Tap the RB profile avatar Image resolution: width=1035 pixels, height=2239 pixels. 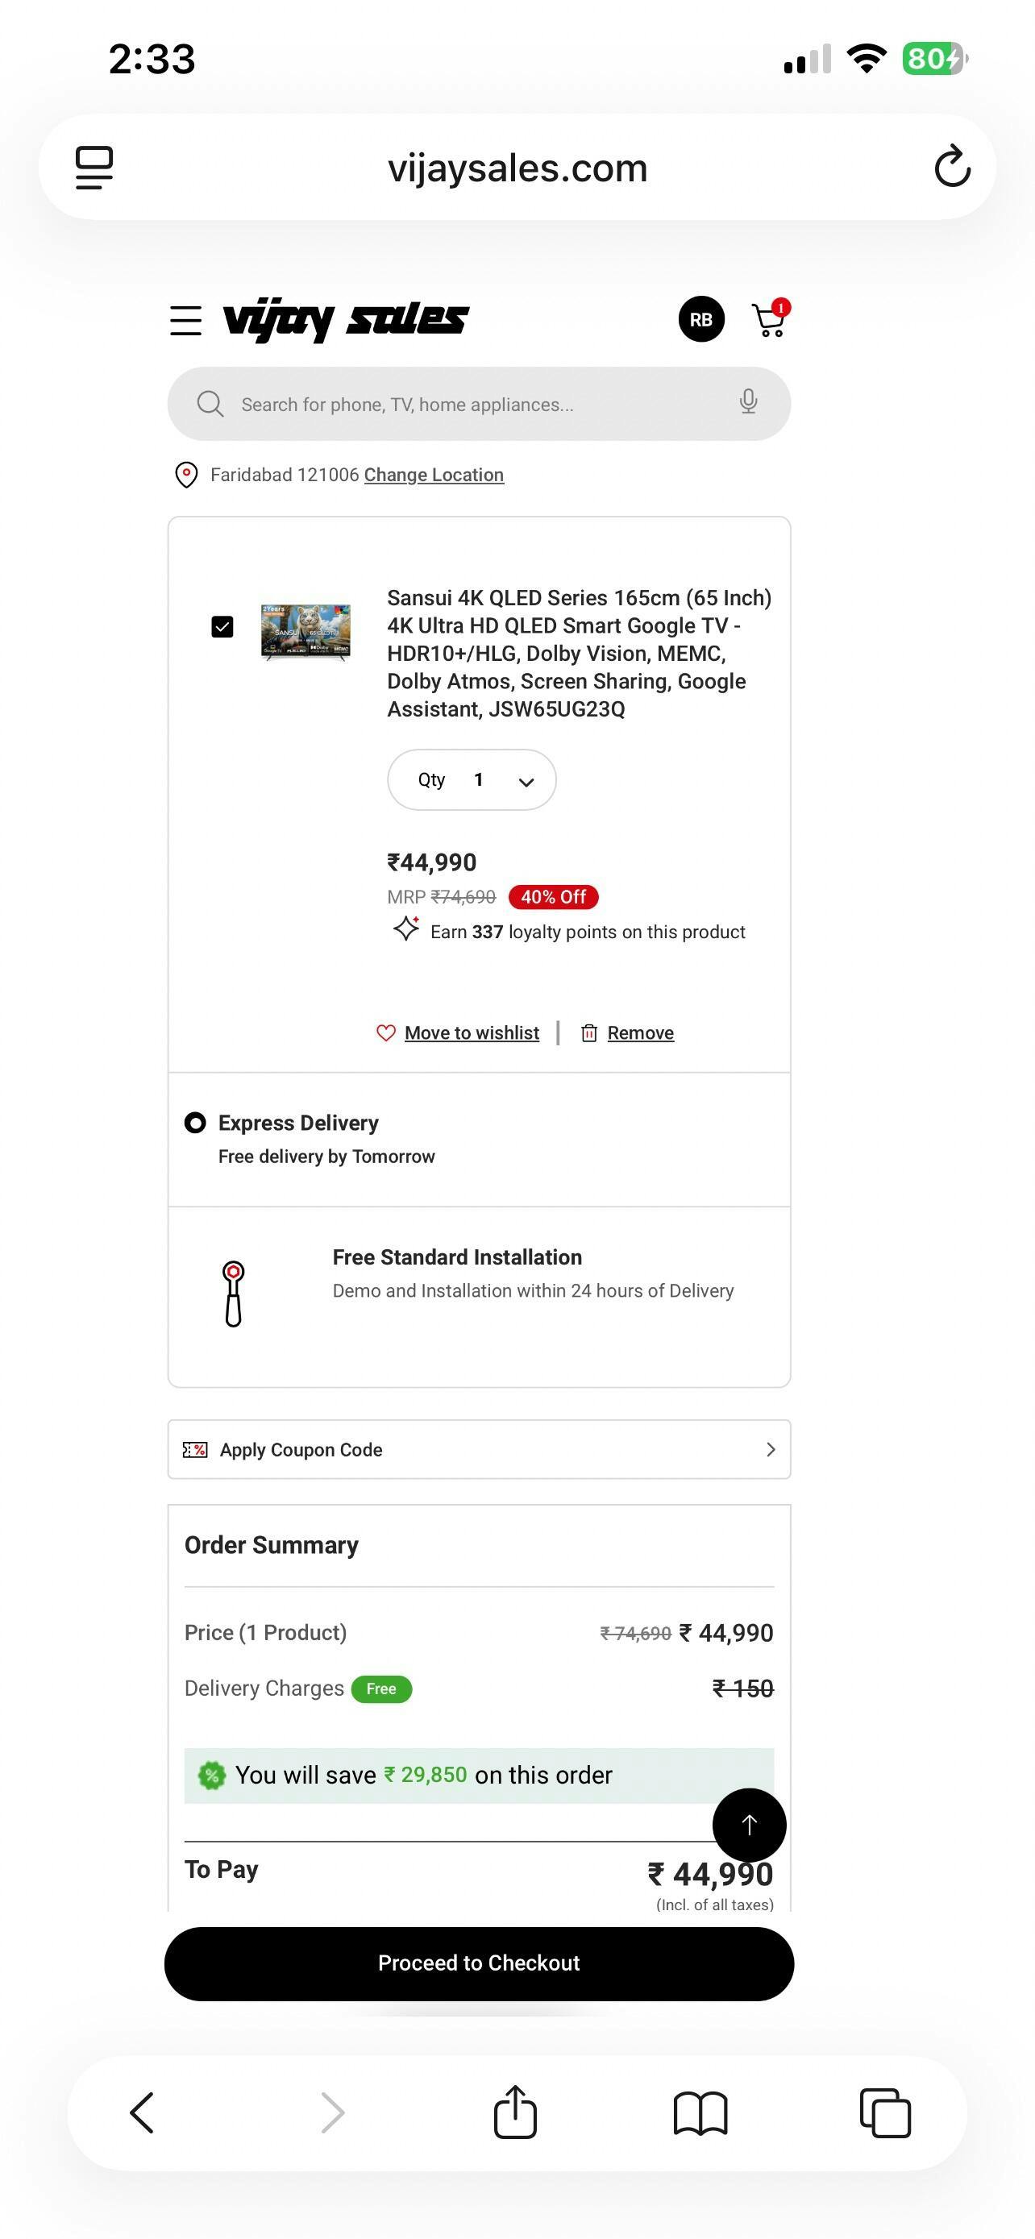[701, 320]
